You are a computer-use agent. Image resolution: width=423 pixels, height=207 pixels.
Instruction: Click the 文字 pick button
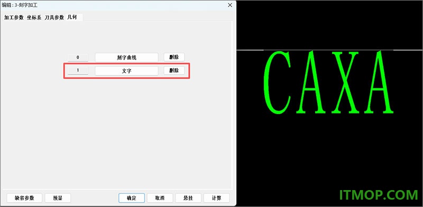coord(126,71)
